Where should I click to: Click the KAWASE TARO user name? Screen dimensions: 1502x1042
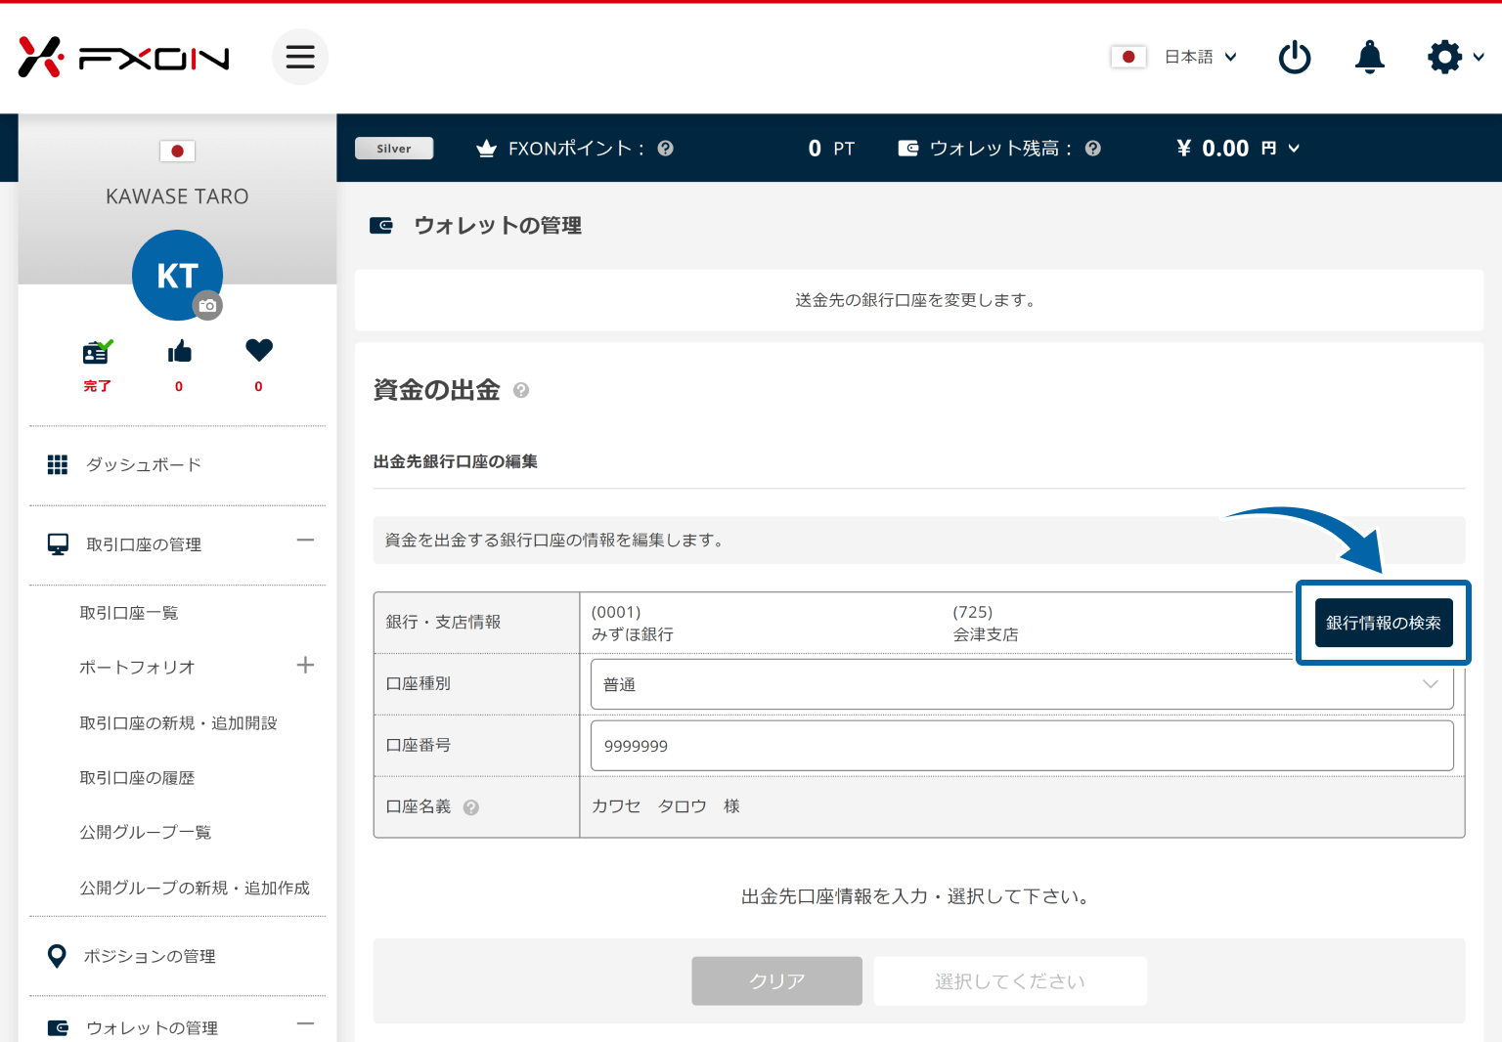[177, 196]
